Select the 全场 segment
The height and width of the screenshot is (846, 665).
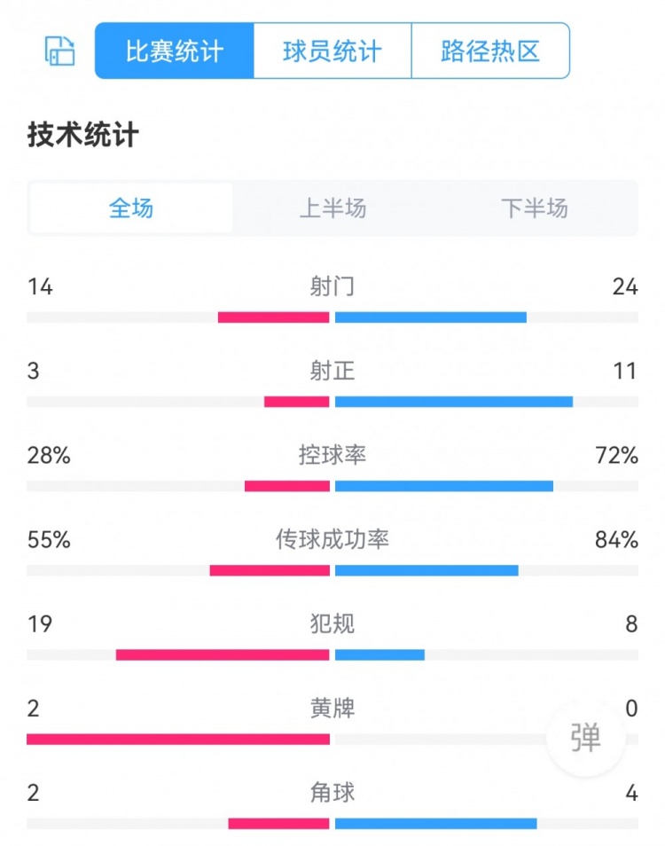click(131, 208)
